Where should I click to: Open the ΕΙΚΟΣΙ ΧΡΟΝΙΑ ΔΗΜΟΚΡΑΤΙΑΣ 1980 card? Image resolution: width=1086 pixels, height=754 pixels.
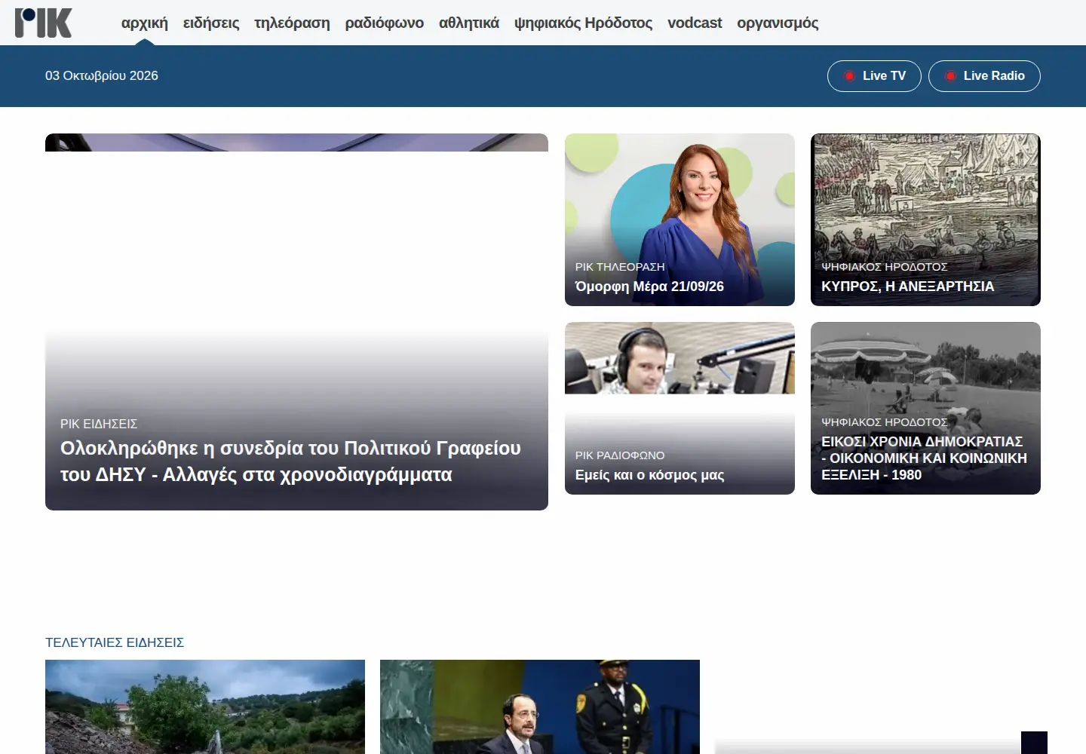(x=925, y=408)
